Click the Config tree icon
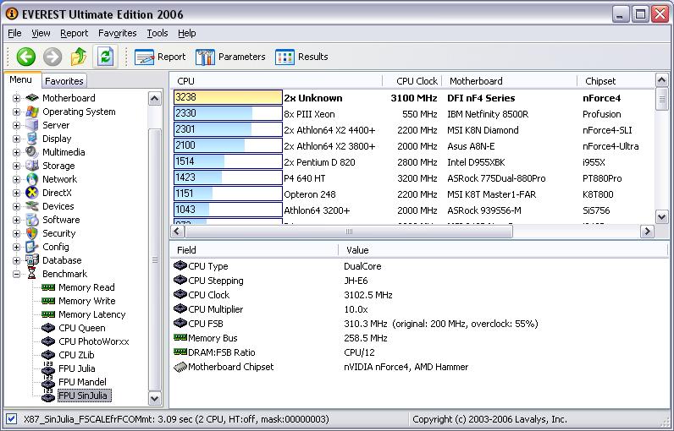 32,247
